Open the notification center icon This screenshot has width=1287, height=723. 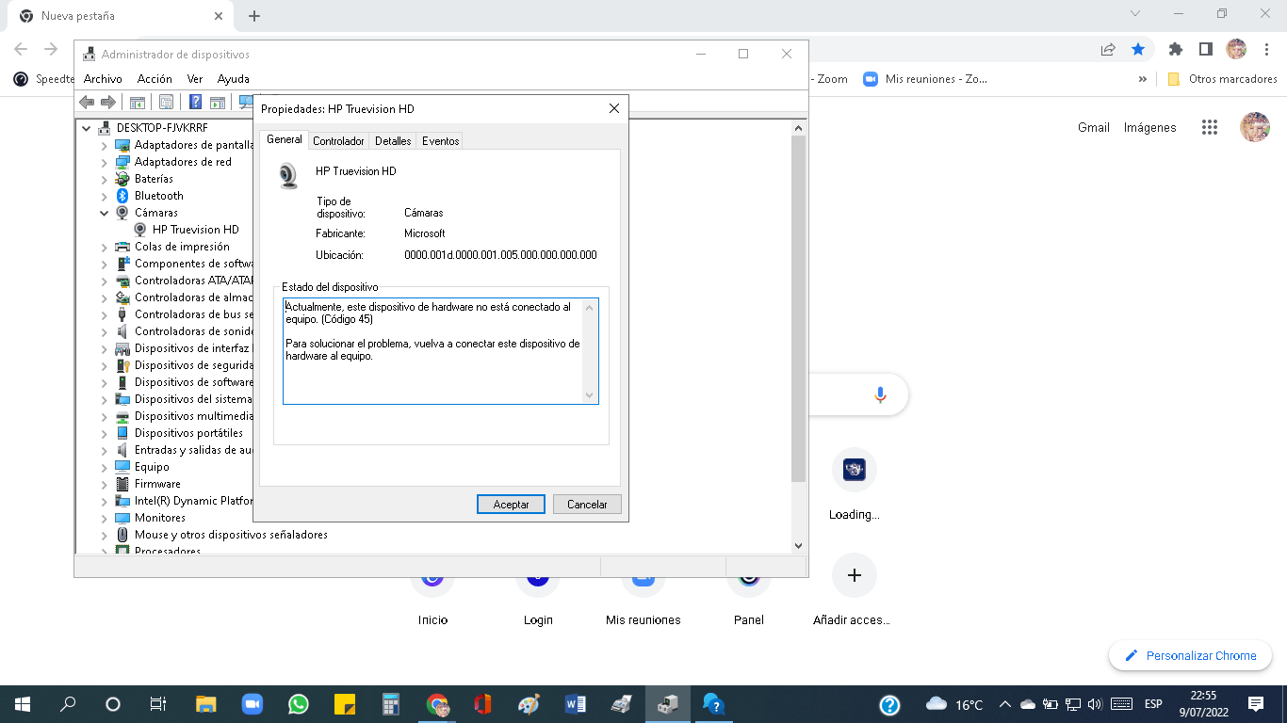pos(1255,704)
